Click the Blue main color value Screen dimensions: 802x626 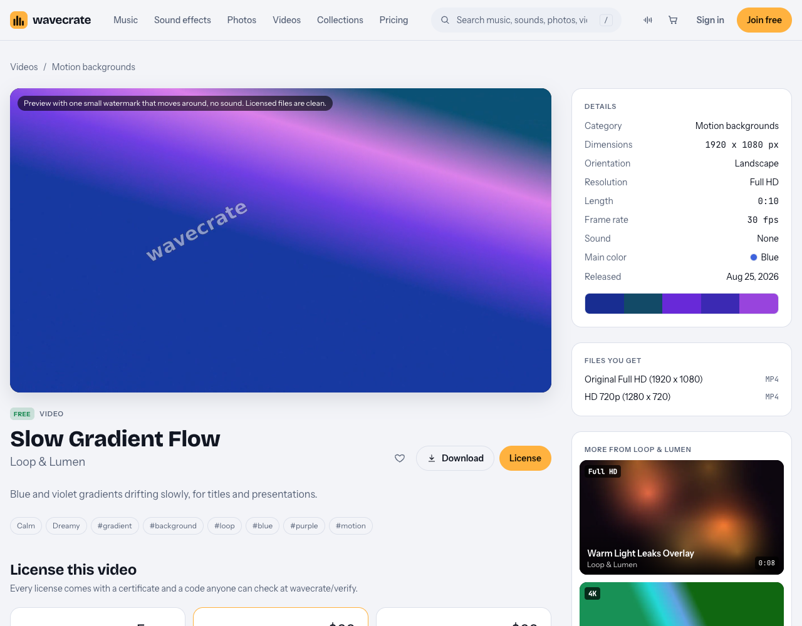coord(764,257)
